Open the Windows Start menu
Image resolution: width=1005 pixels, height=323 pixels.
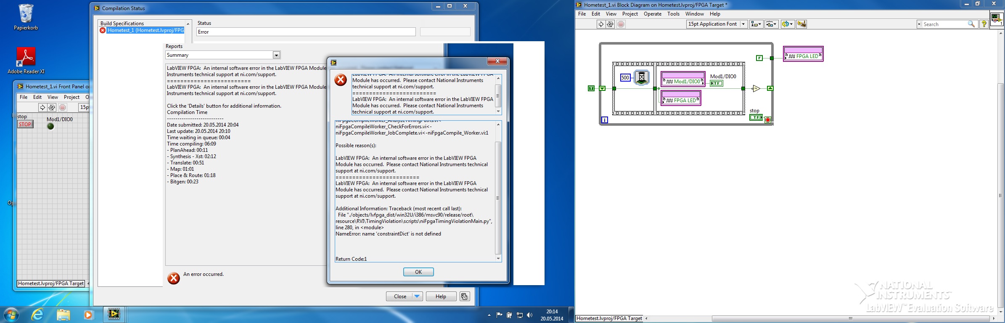pyautogui.click(x=11, y=314)
